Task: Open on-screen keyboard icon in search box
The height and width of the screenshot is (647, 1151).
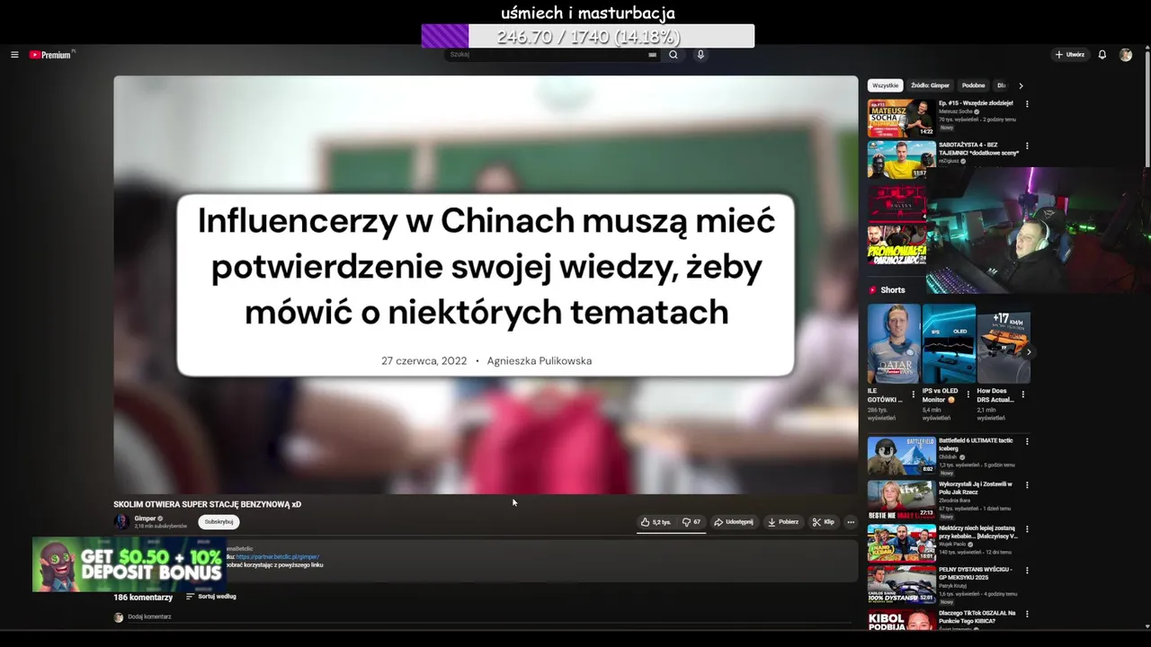Action: pos(652,55)
